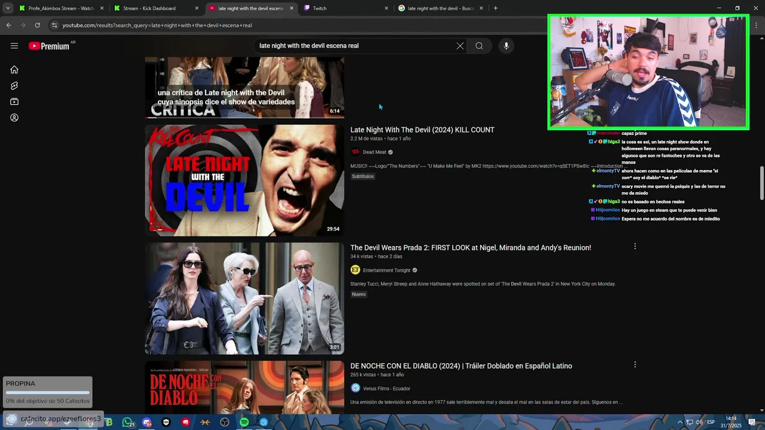The width and height of the screenshot is (765, 430).
Task: Open the tab search dropdown
Action: click(8, 8)
